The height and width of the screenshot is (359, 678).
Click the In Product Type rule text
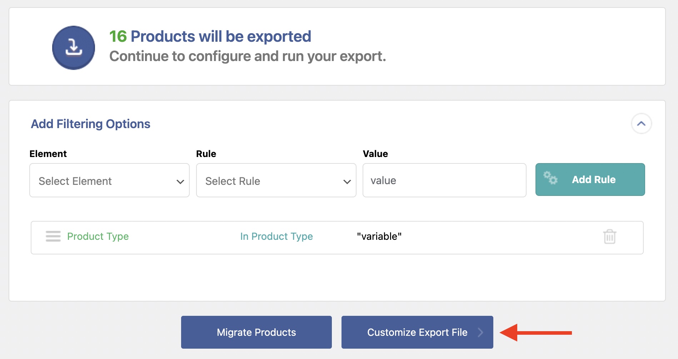(276, 236)
